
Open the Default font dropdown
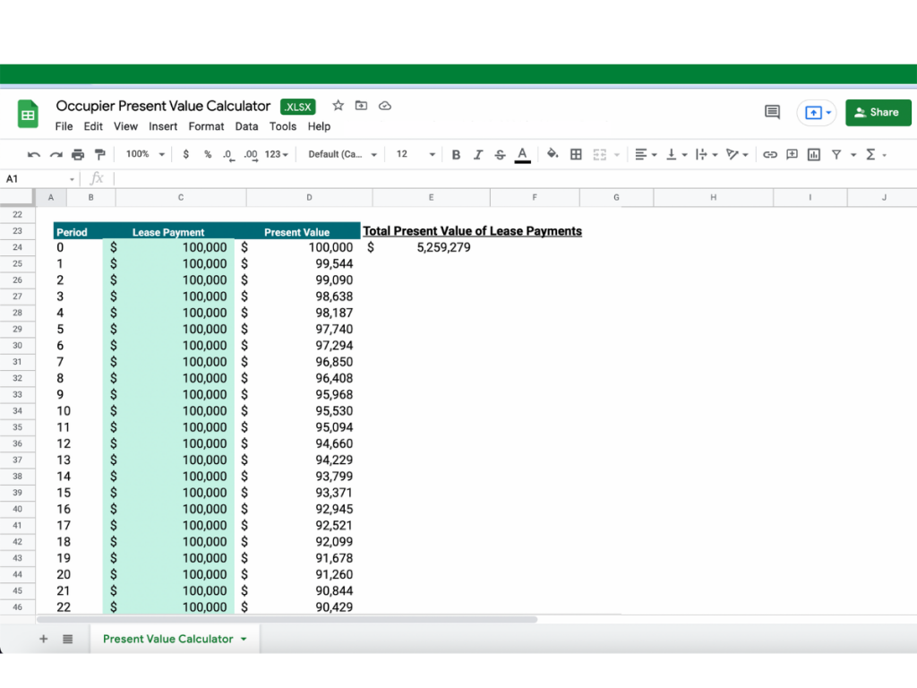point(343,154)
